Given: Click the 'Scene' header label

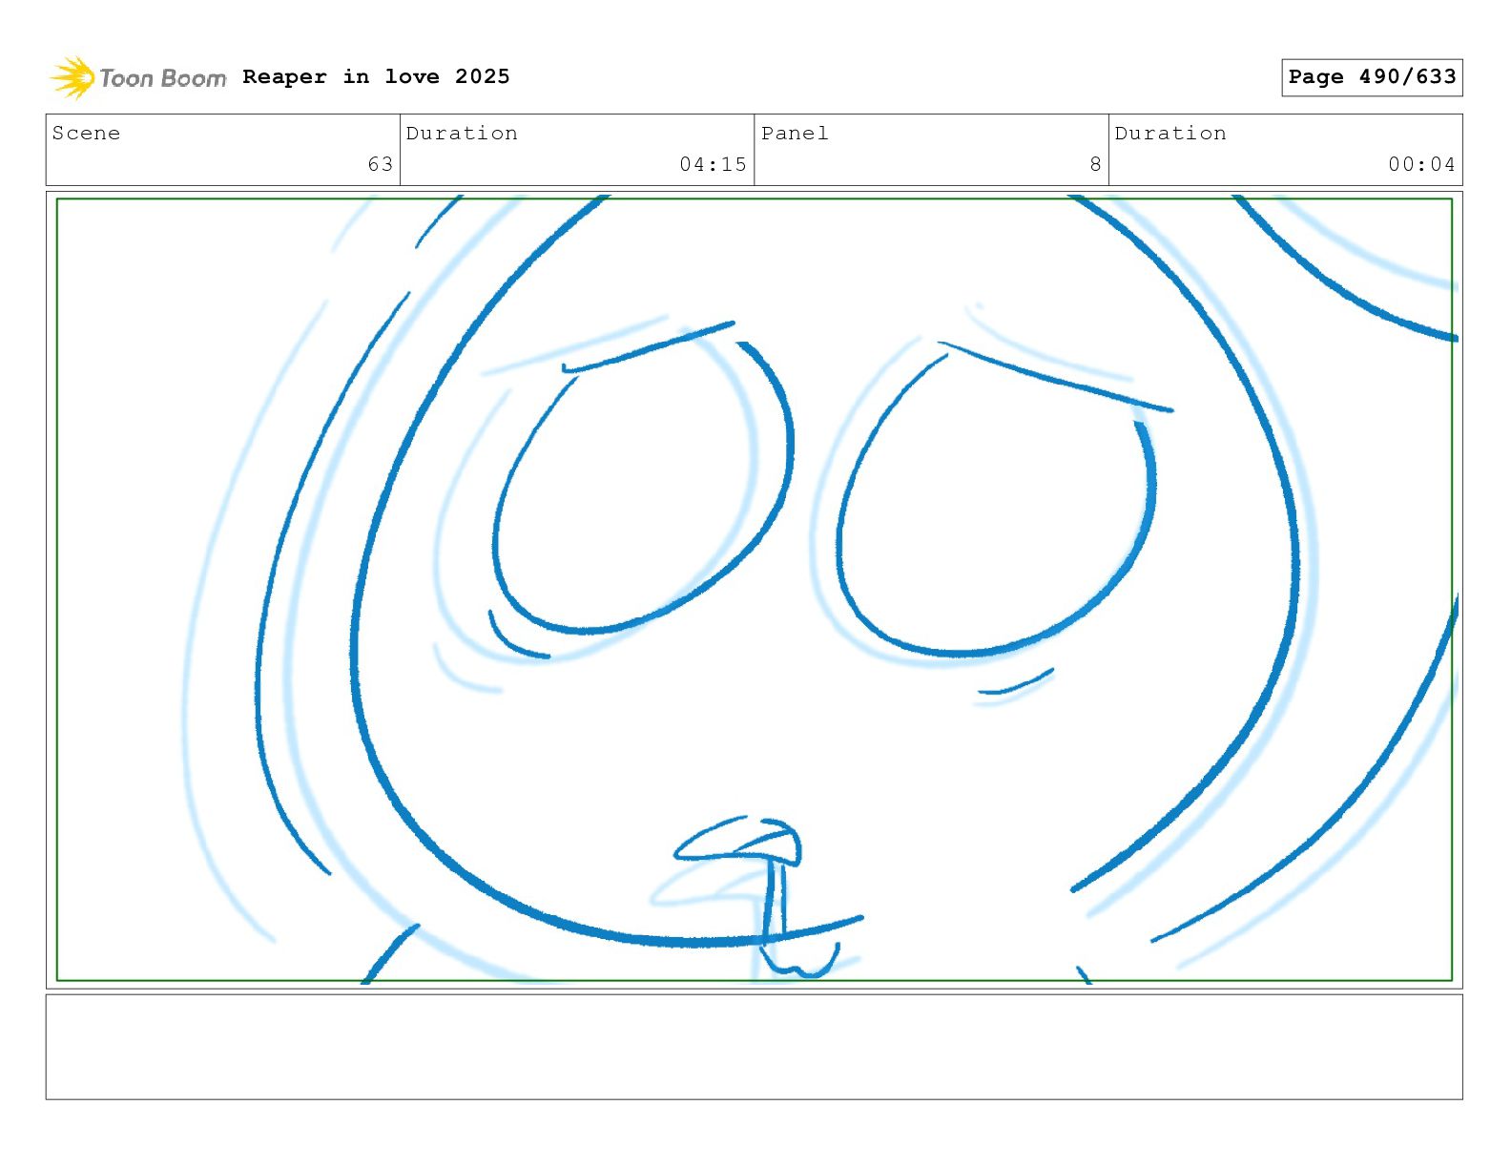Looking at the screenshot, I should [x=87, y=134].
